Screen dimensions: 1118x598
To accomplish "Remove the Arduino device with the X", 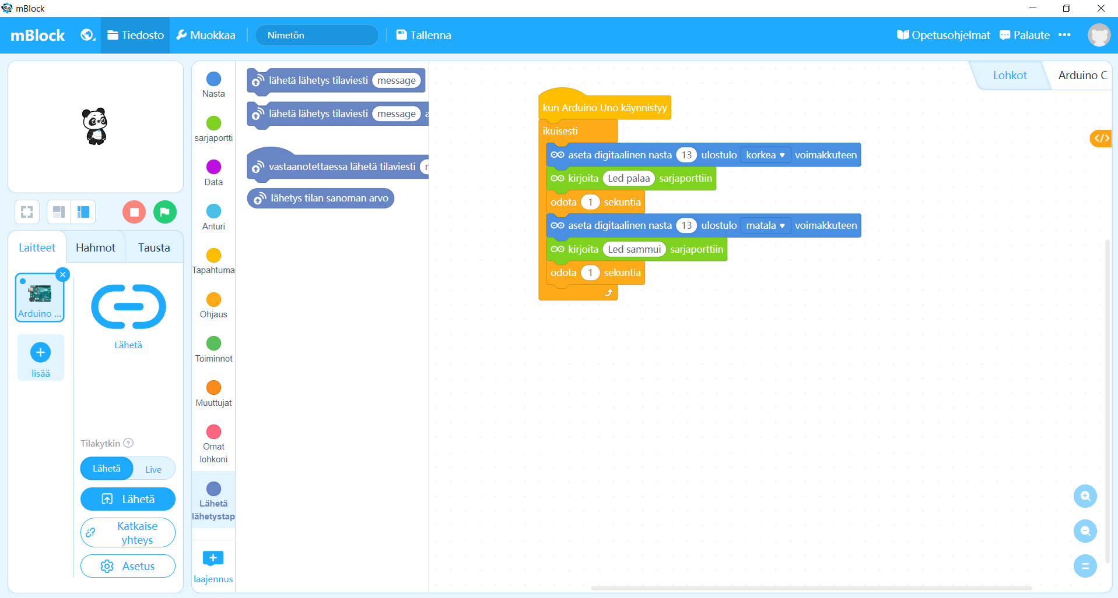I will click(63, 274).
